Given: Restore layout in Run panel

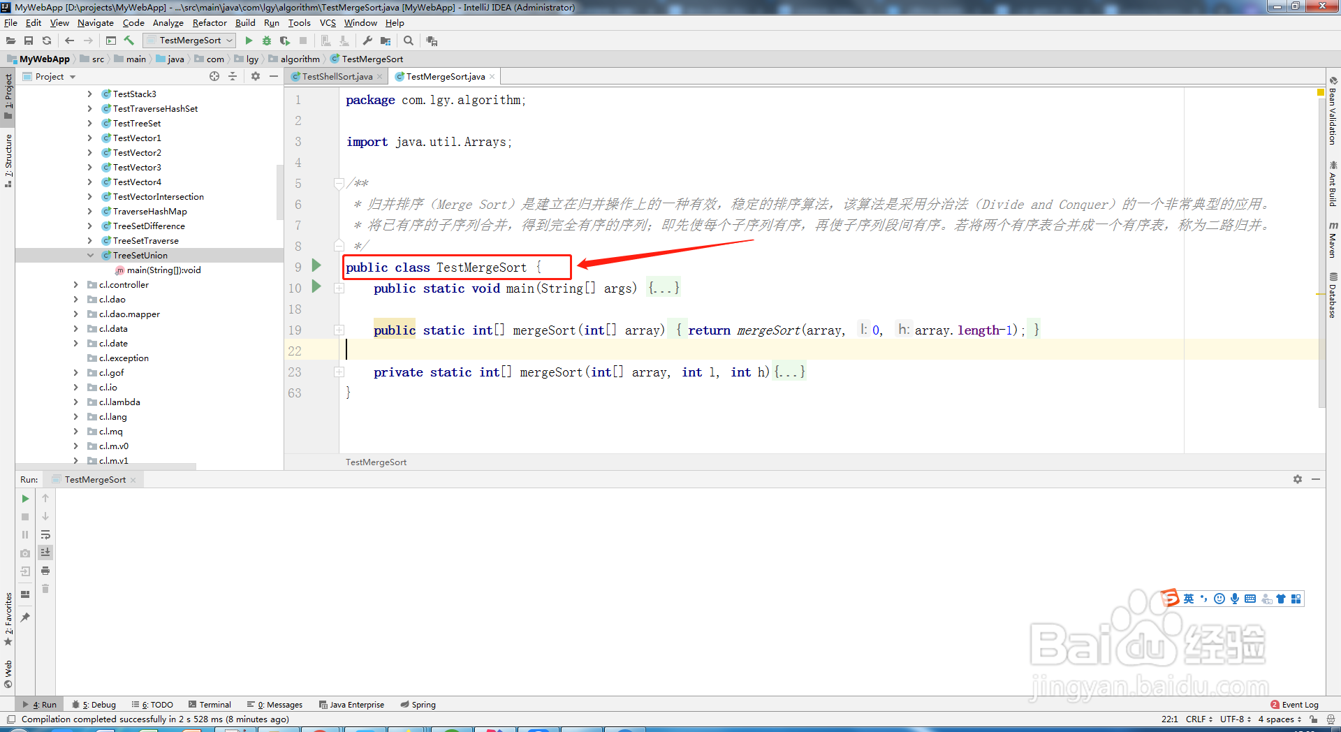Looking at the screenshot, I should tap(25, 594).
